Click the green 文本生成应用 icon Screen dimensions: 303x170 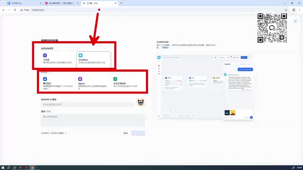coord(115,79)
